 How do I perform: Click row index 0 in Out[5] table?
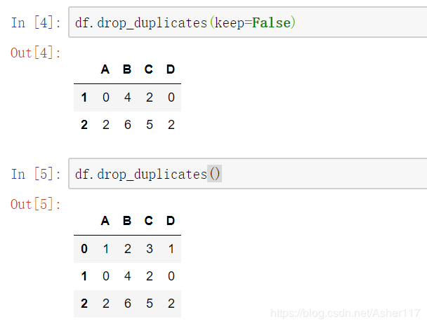[84, 249]
